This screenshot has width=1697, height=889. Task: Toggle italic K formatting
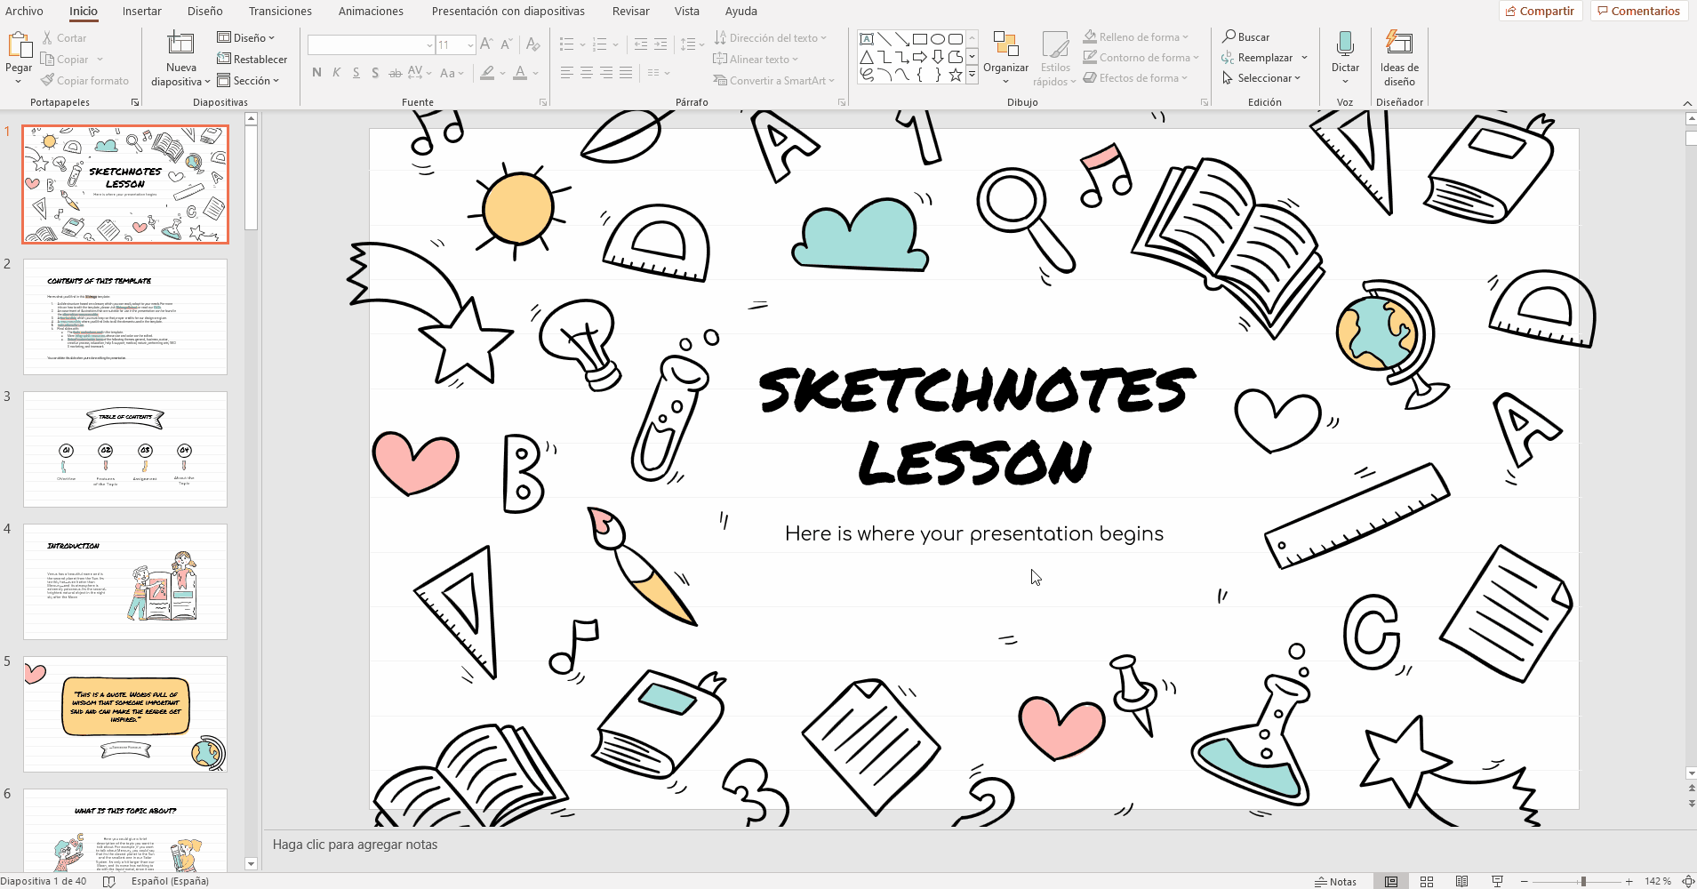pyautogui.click(x=336, y=73)
